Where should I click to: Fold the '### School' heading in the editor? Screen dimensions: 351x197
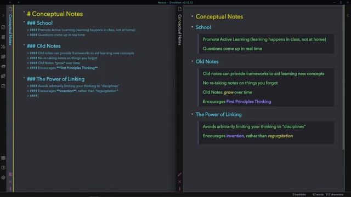(x=24, y=22)
